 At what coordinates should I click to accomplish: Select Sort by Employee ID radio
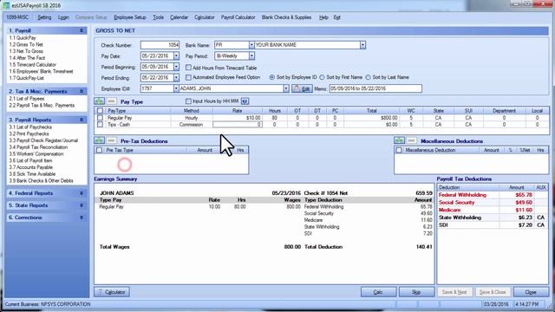271,77
